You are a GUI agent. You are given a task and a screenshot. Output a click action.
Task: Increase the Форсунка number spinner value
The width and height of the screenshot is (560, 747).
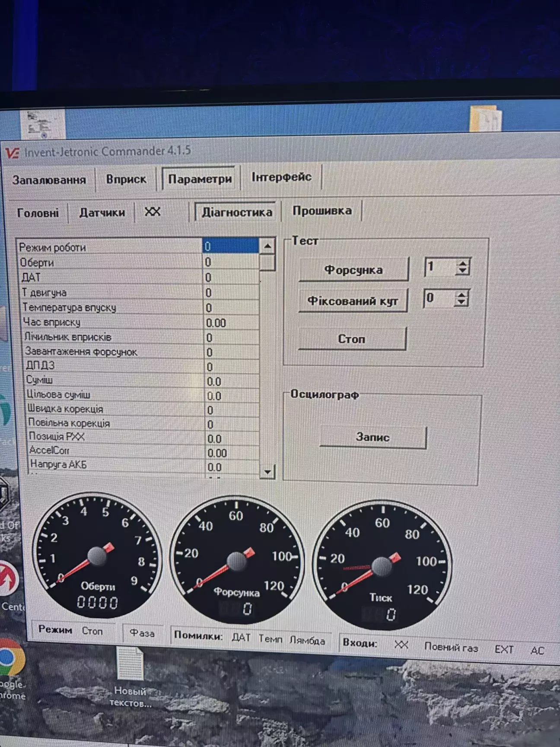tap(463, 263)
